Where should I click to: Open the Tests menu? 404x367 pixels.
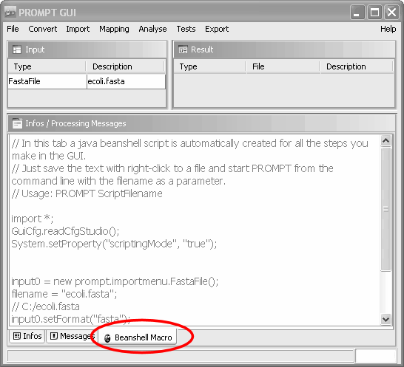[x=186, y=29]
